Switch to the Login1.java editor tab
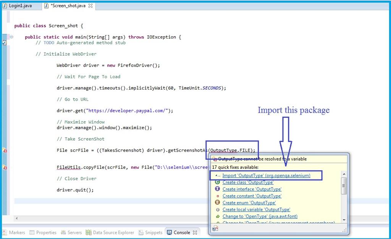Image resolution: width=391 pixels, height=239 pixels. pos(18,6)
